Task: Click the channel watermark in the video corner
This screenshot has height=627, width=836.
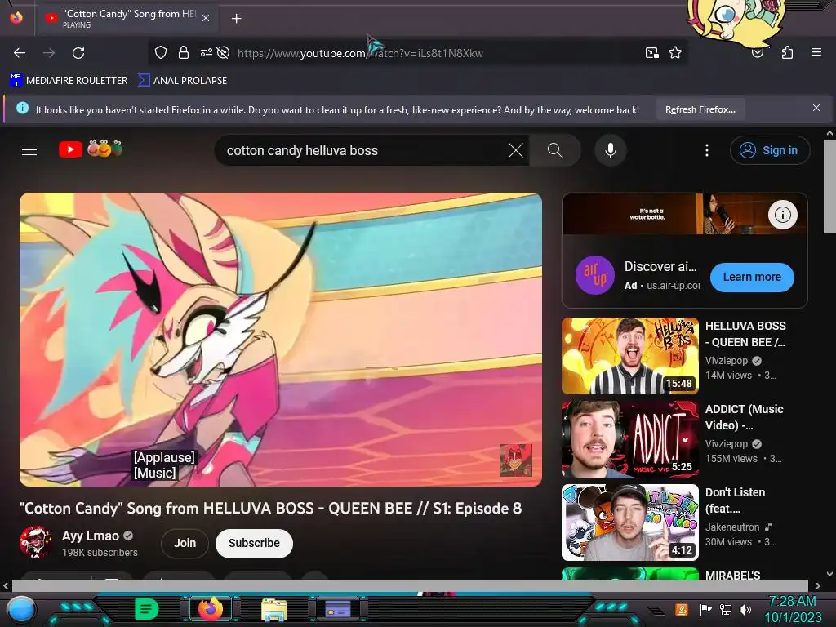Action: coord(515,460)
